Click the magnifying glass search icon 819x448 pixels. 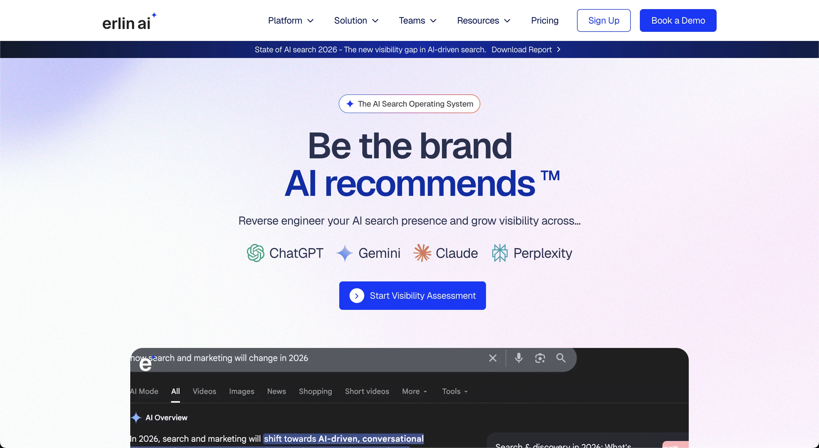pyautogui.click(x=561, y=358)
